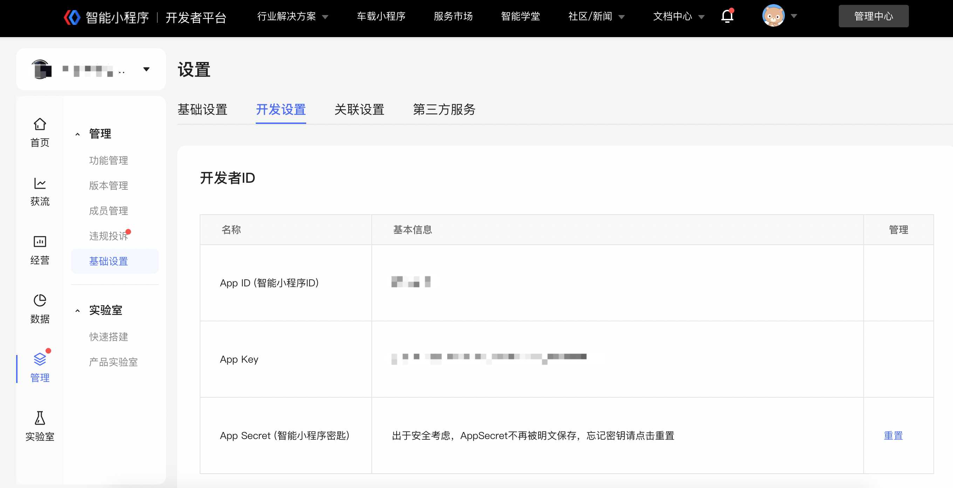Open 文档中心 dropdown menu
The width and height of the screenshot is (953, 488).
[x=679, y=16]
